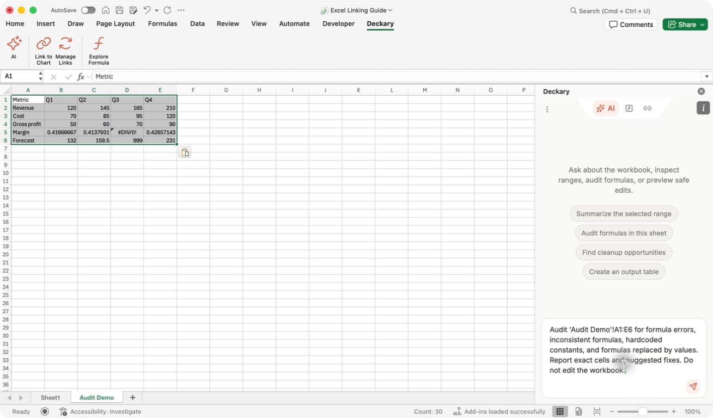Send the audit prompt with the arrow icon
This screenshot has width=713, height=418.
[693, 386]
